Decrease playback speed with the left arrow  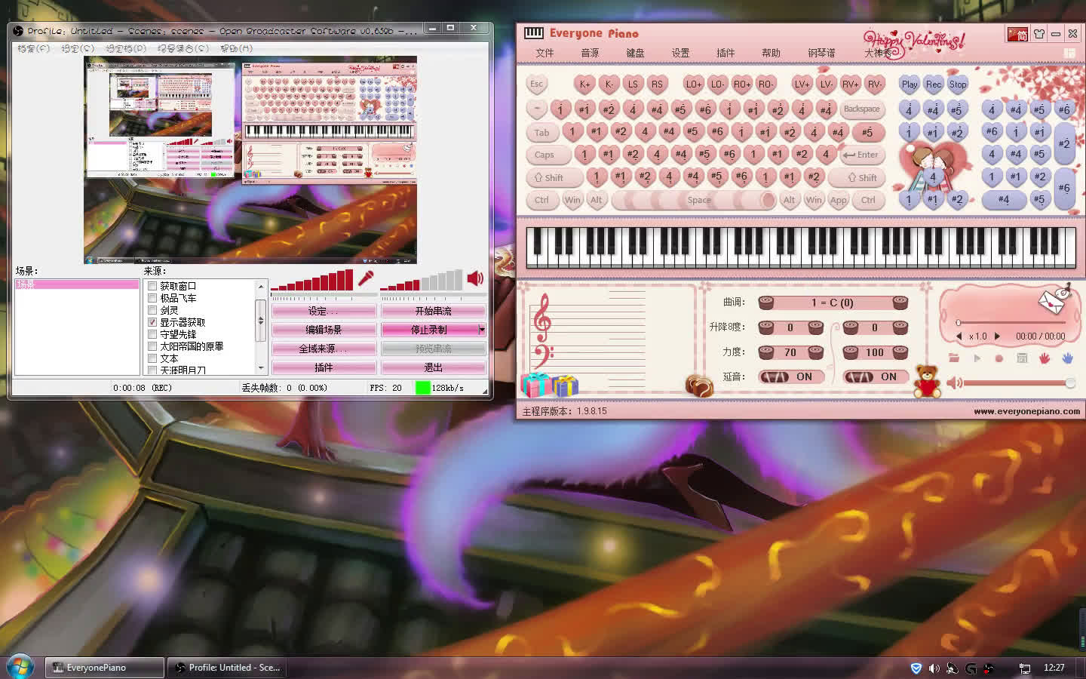tap(959, 336)
